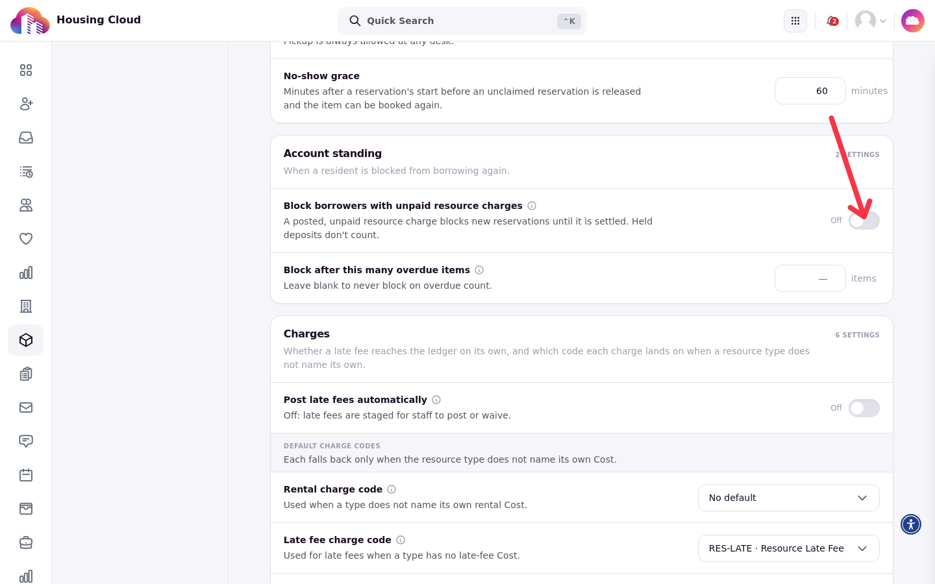Click the heart icon in sidebar

click(x=26, y=239)
